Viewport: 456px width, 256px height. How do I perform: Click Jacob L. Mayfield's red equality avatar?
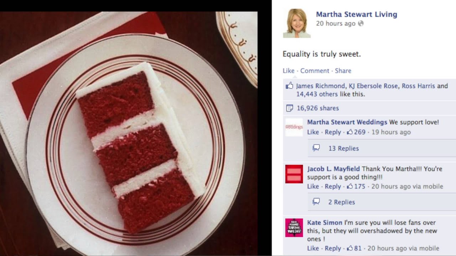(x=294, y=174)
